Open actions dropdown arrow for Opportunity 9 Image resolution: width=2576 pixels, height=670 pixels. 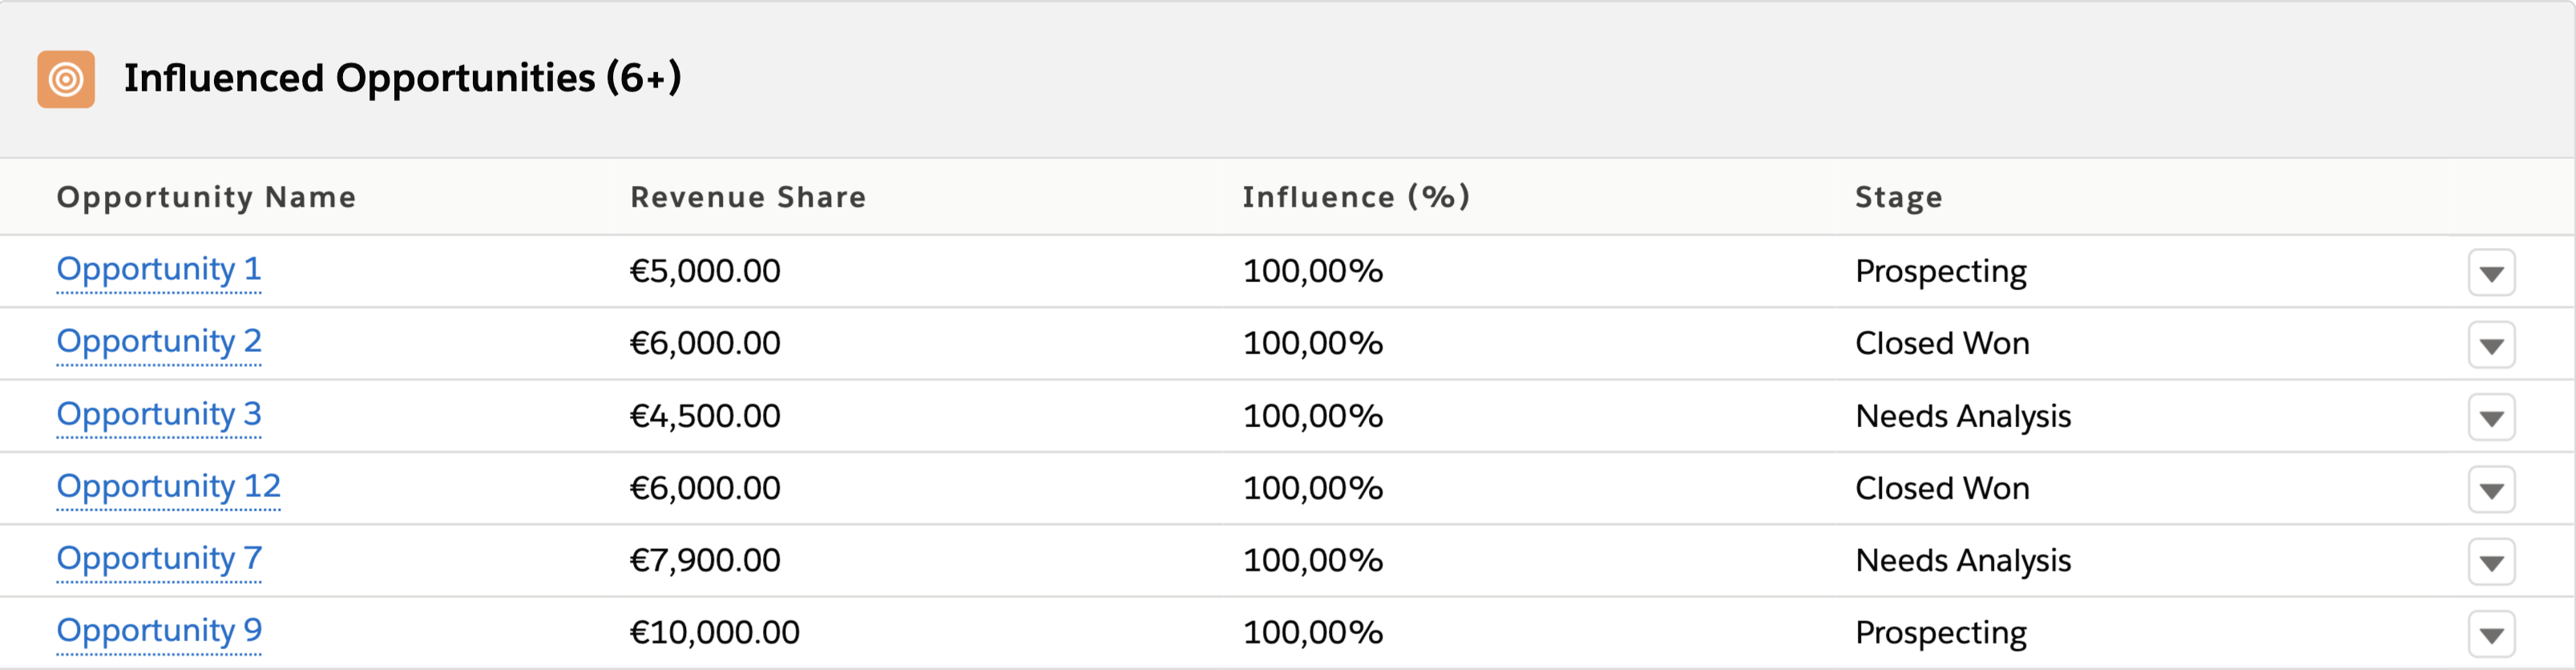[x=2491, y=634]
